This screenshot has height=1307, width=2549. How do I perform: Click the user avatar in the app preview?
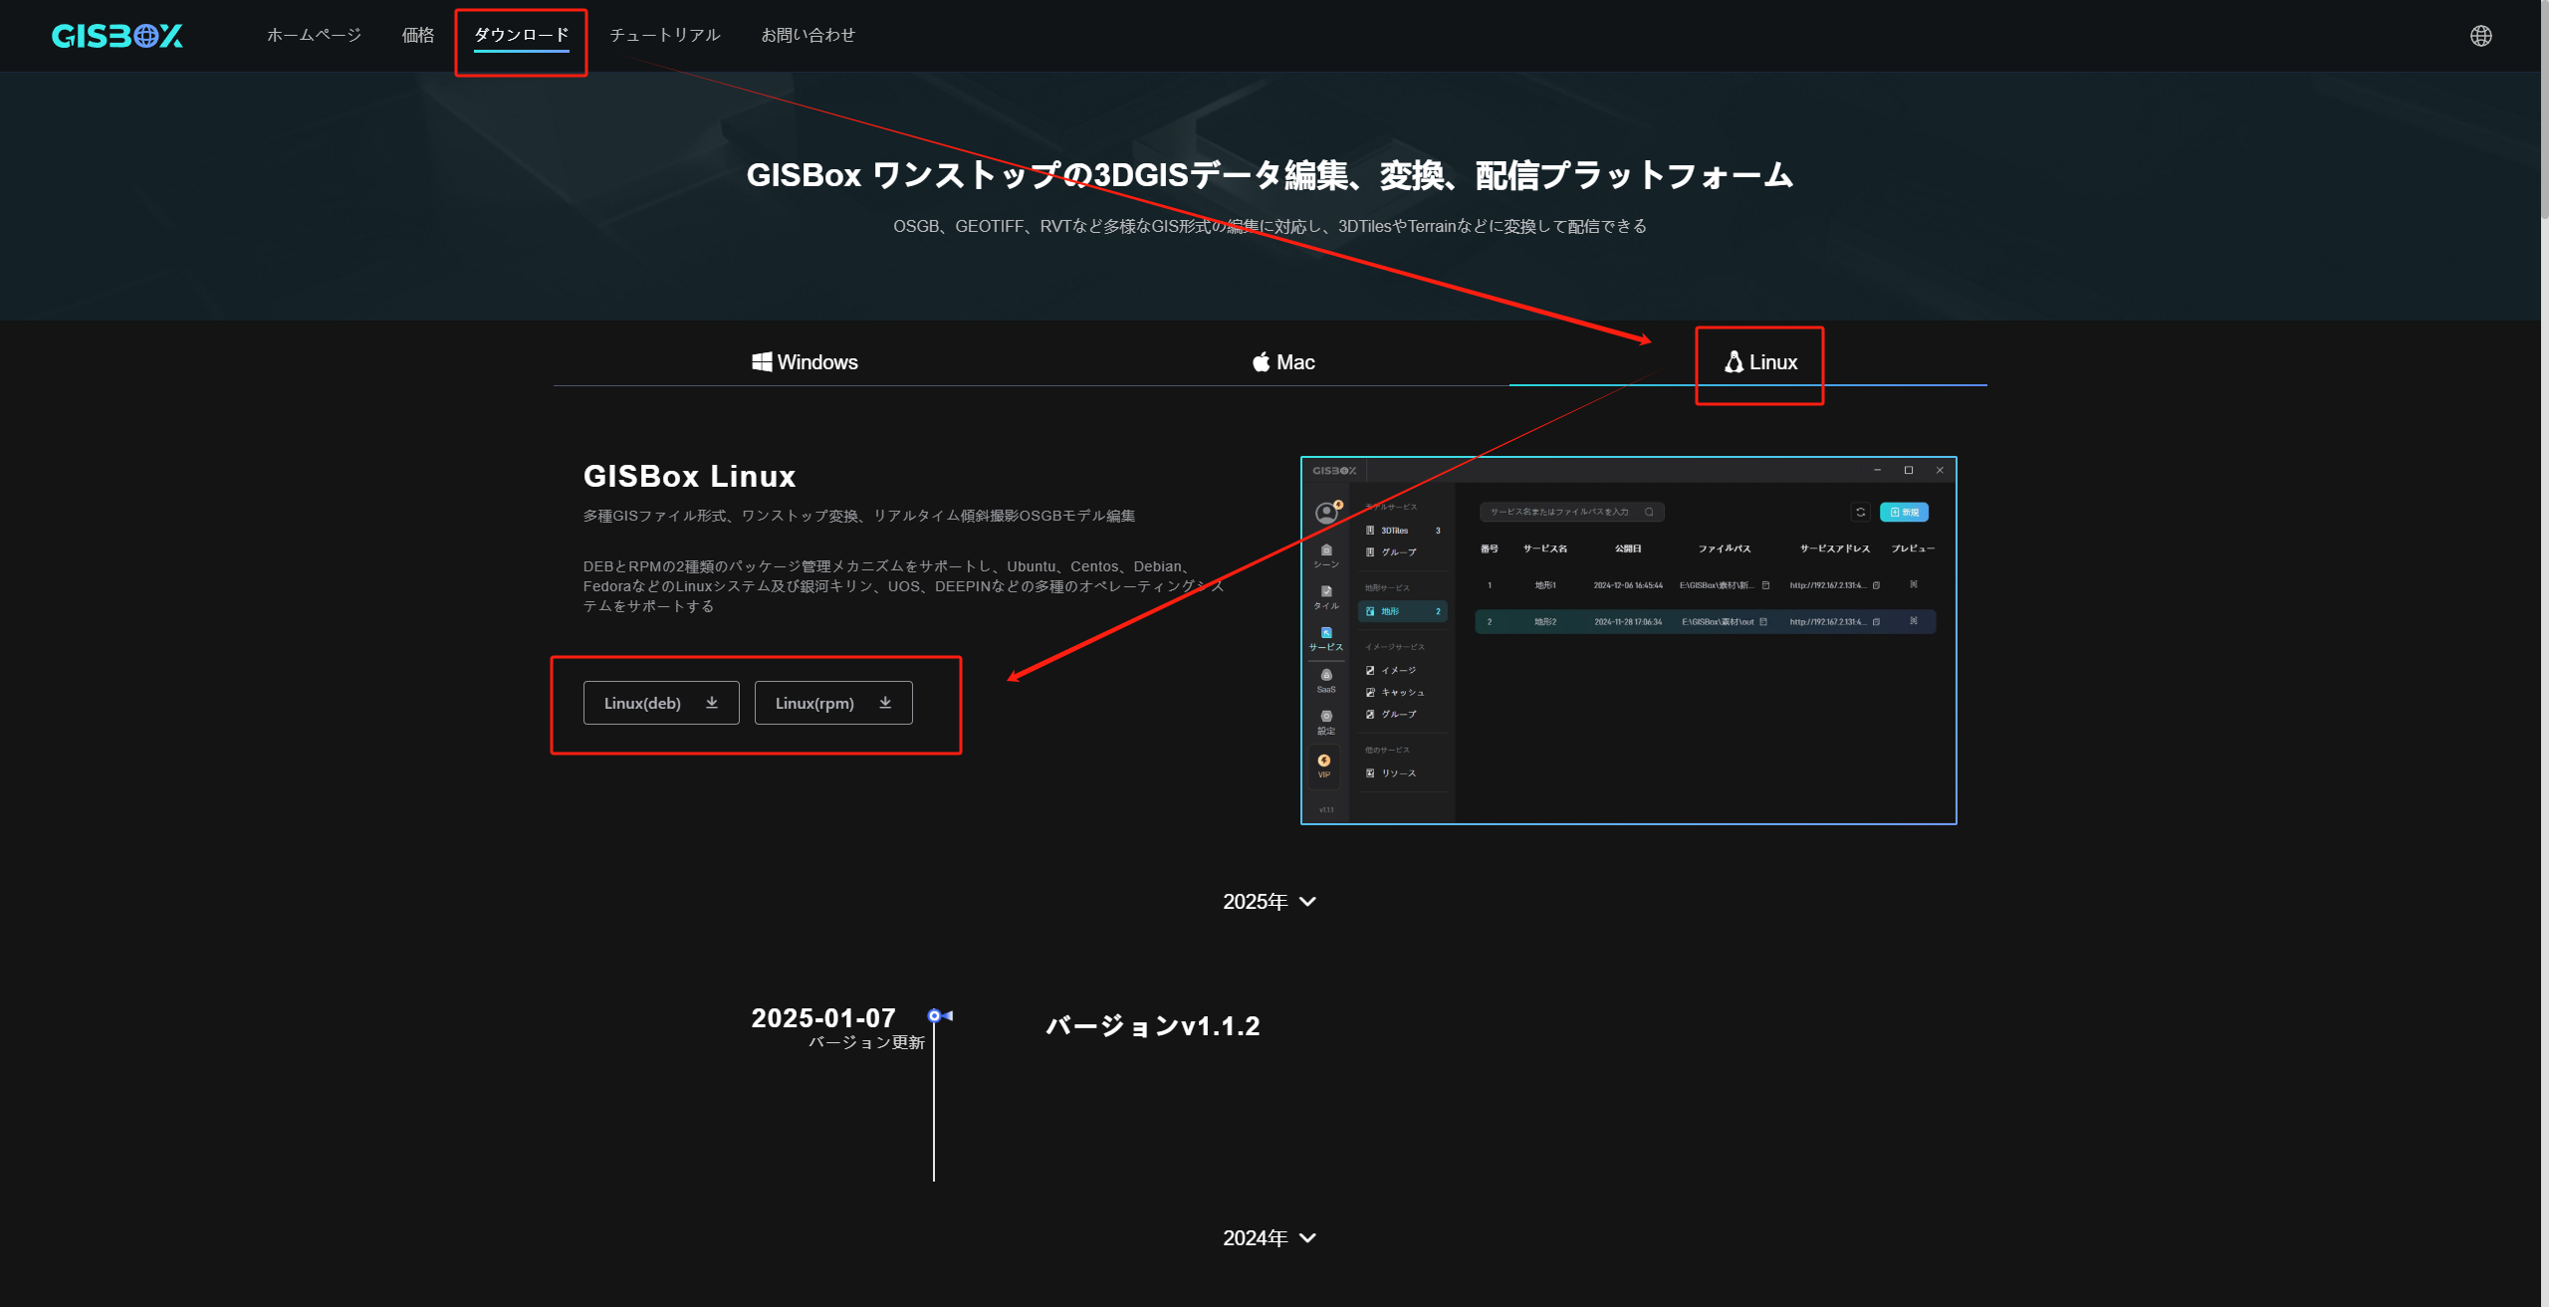tap(1326, 513)
